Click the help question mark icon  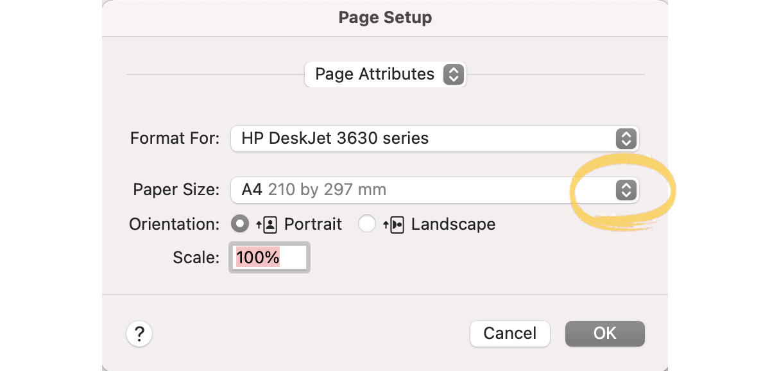[x=139, y=334]
